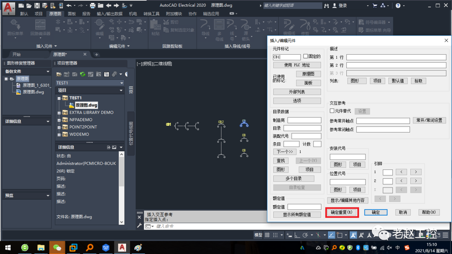Click the Open Project icon in Project Manager
Screen dimensions: 452x254
59,74
